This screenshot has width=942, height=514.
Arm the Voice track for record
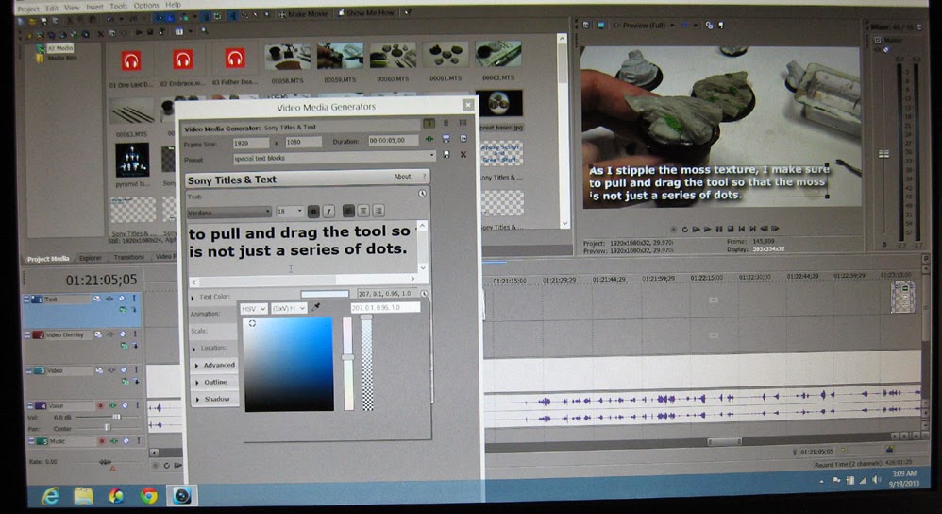click(x=100, y=405)
